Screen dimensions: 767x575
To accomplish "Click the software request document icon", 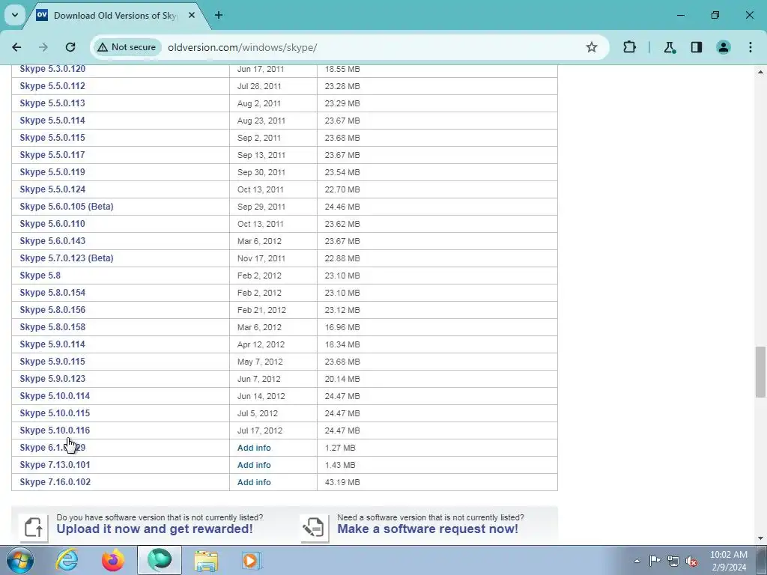I will click(314, 528).
